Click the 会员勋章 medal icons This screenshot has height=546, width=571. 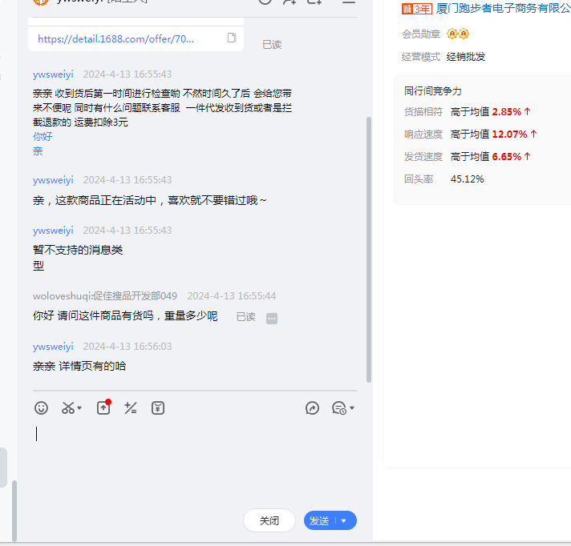[458, 34]
